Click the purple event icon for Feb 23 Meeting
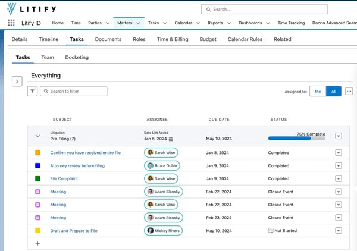This screenshot has width=357, height=251. [x=37, y=218]
